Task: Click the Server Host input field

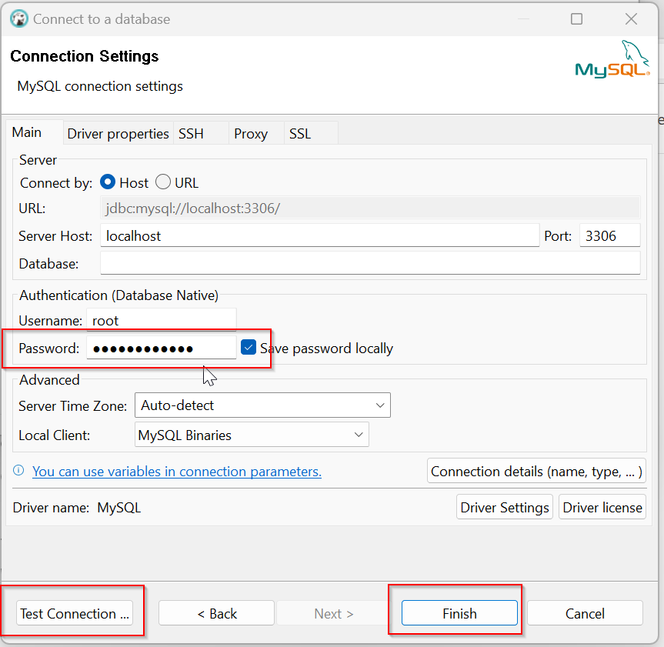Action: click(x=319, y=236)
